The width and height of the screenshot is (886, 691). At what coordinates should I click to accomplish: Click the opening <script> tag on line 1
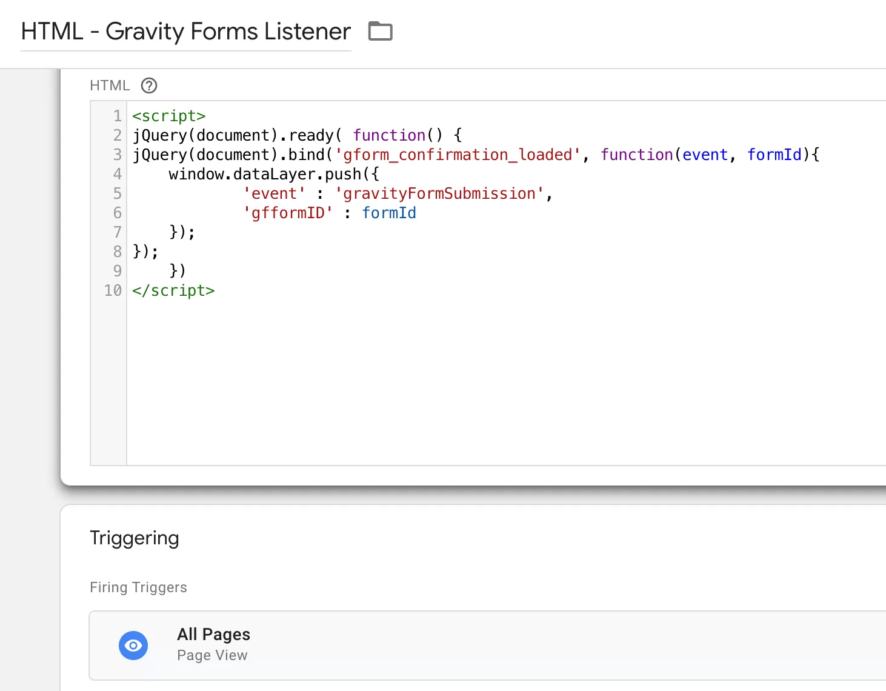point(169,116)
